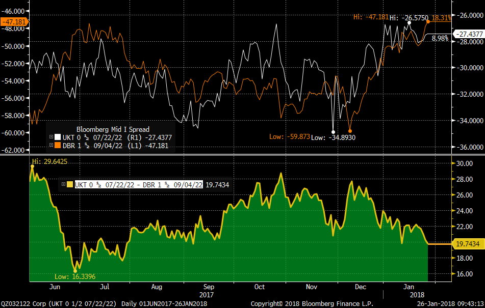Expand the UKT 0 ½ 07/22/22 legend entry box
Screen dimensions: 485x308
click(x=52, y=137)
